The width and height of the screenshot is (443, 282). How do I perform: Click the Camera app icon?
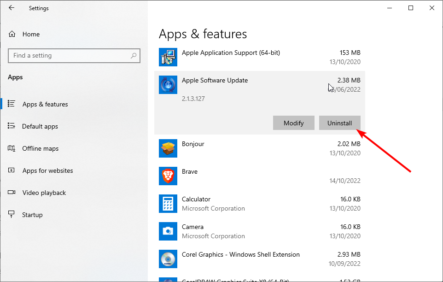click(168, 231)
